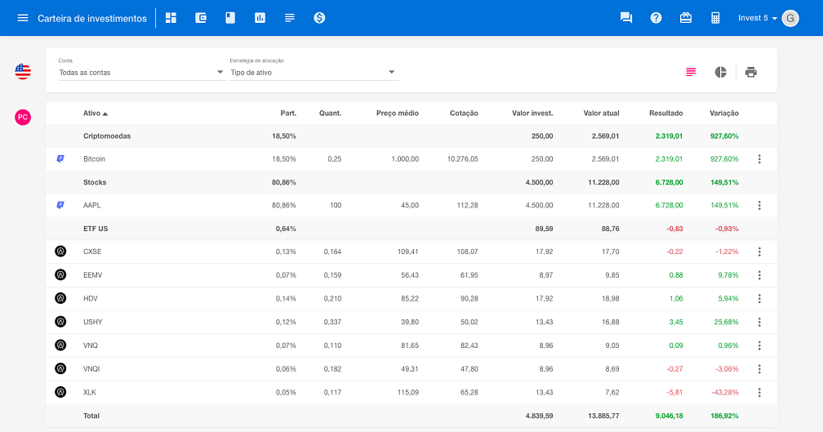Expand the Conta accounts dropdown
Image resolution: width=823 pixels, height=432 pixels.
tap(140, 73)
